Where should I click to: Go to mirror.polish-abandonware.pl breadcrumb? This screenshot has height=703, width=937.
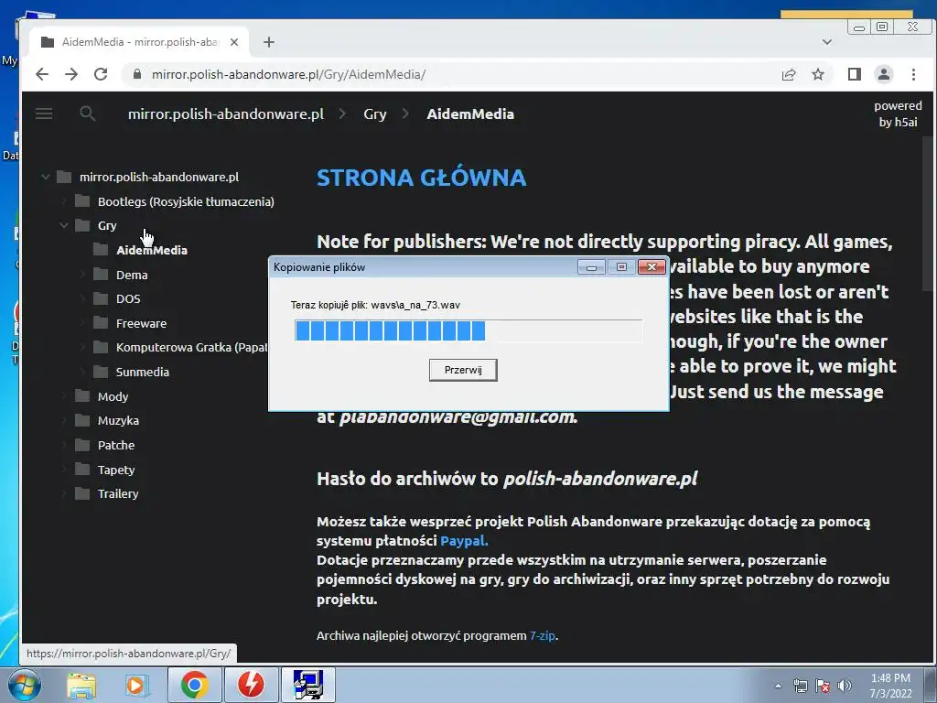click(226, 114)
